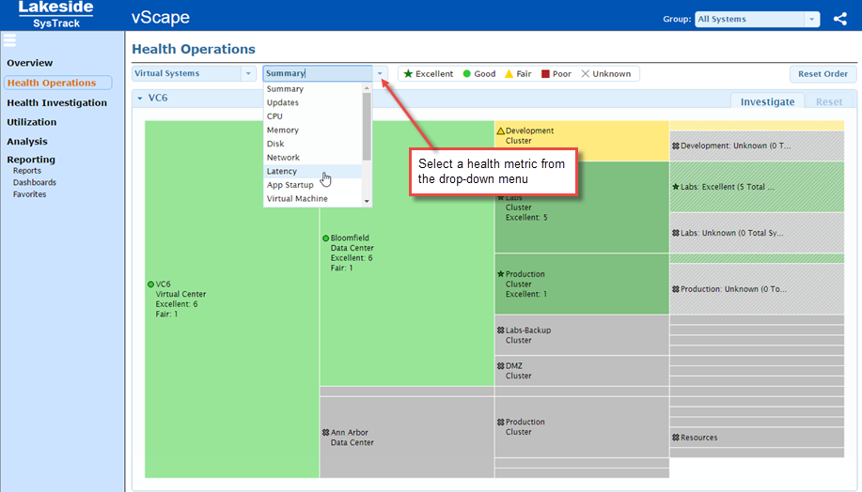Open Health Operations in sidebar
862x492 pixels.
pyautogui.click(x=57, y=83)
